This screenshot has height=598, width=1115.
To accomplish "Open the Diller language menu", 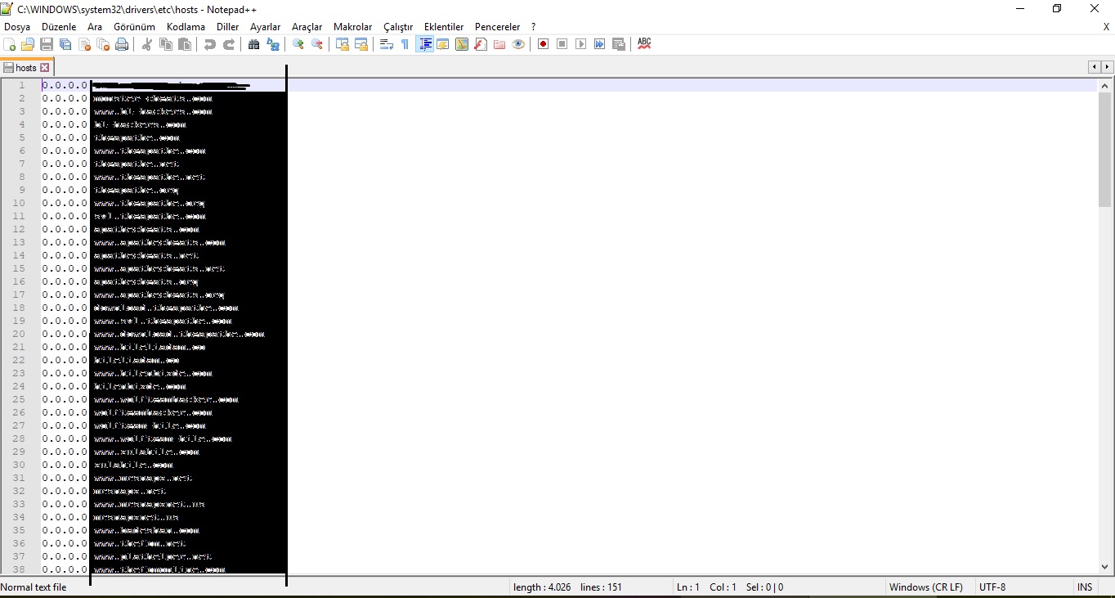I will point(228,27).
